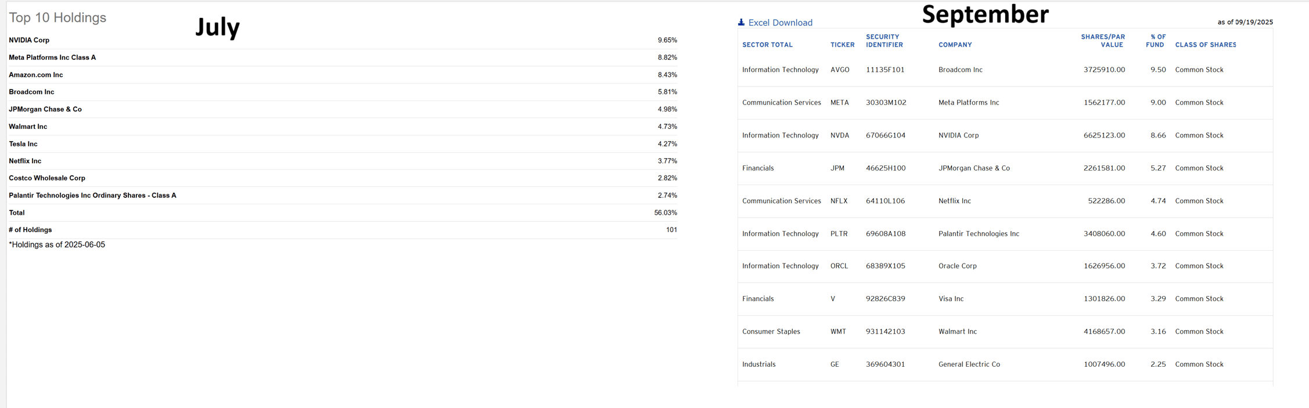1309x408 pixels.
Task: Click the 9.65% weight value
Action: pos(667,40)
